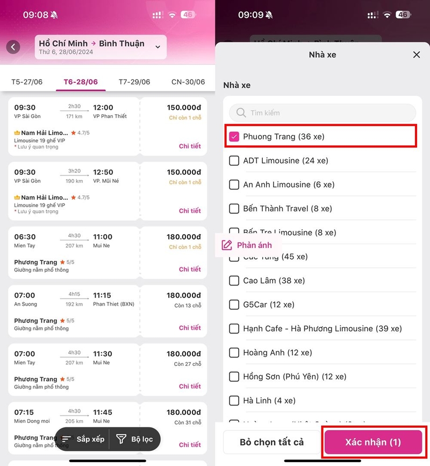Screen dimensions: 430x466
Task: Select the Cao Lâm (38 xe) checkbox
Action: [234, 280]
